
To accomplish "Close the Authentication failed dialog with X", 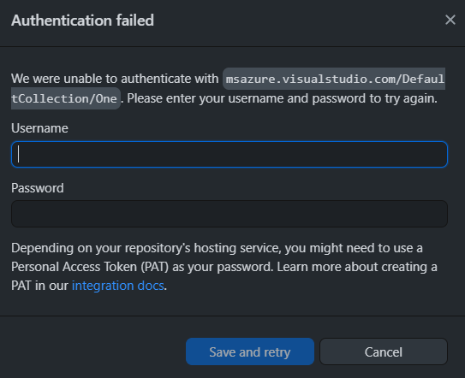I will pyautogui.click(x=450, y=20).
